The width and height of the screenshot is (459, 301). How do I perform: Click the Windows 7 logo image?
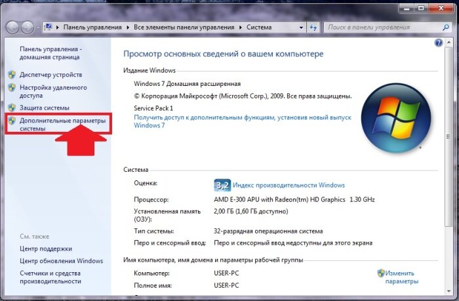pos(396,118)
